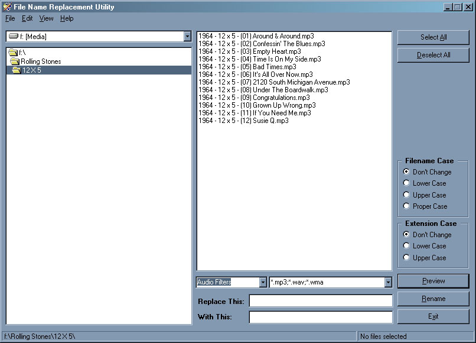The image size is (476, 343).
Task: Click the Preview button
Action: (x=433, y=281)
